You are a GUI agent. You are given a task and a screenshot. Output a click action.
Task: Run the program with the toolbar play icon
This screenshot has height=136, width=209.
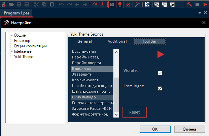205,4
